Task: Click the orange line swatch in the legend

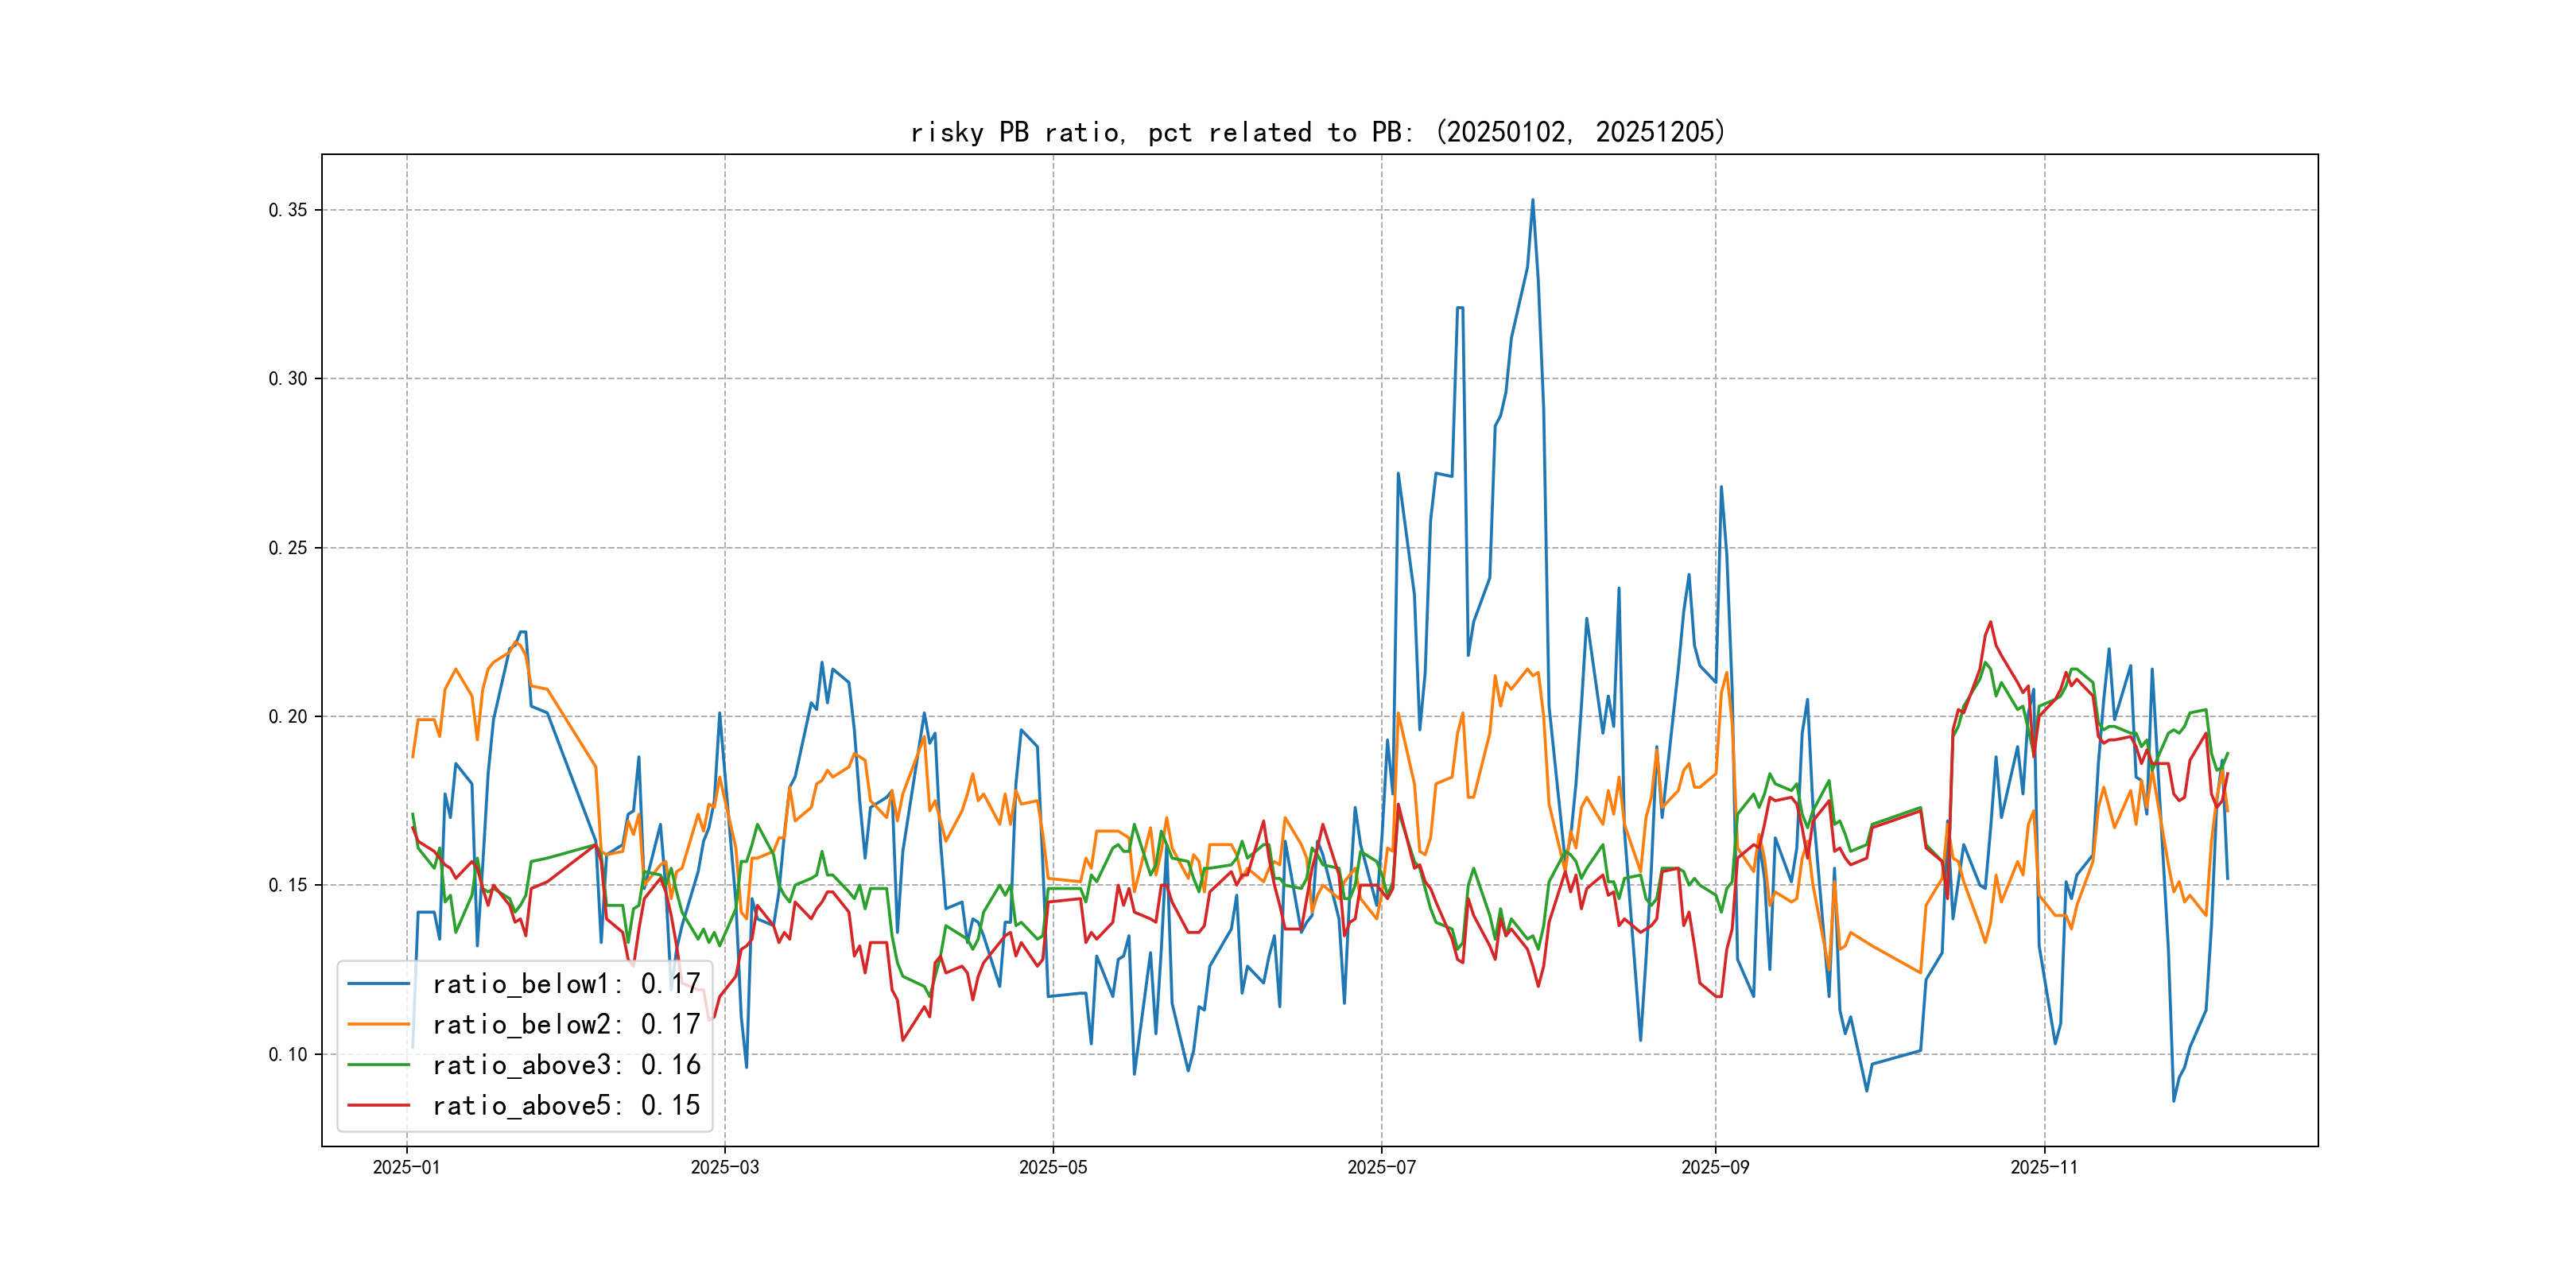Action: coord(379,1024)
